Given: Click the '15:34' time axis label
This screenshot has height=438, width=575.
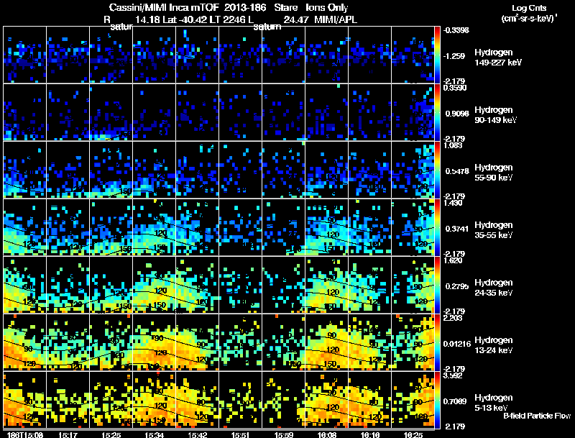Looking at the screenshot, I should 154,434.
